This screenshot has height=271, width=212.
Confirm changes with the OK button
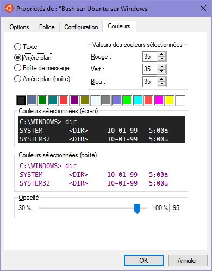click(x=144, y=261)
